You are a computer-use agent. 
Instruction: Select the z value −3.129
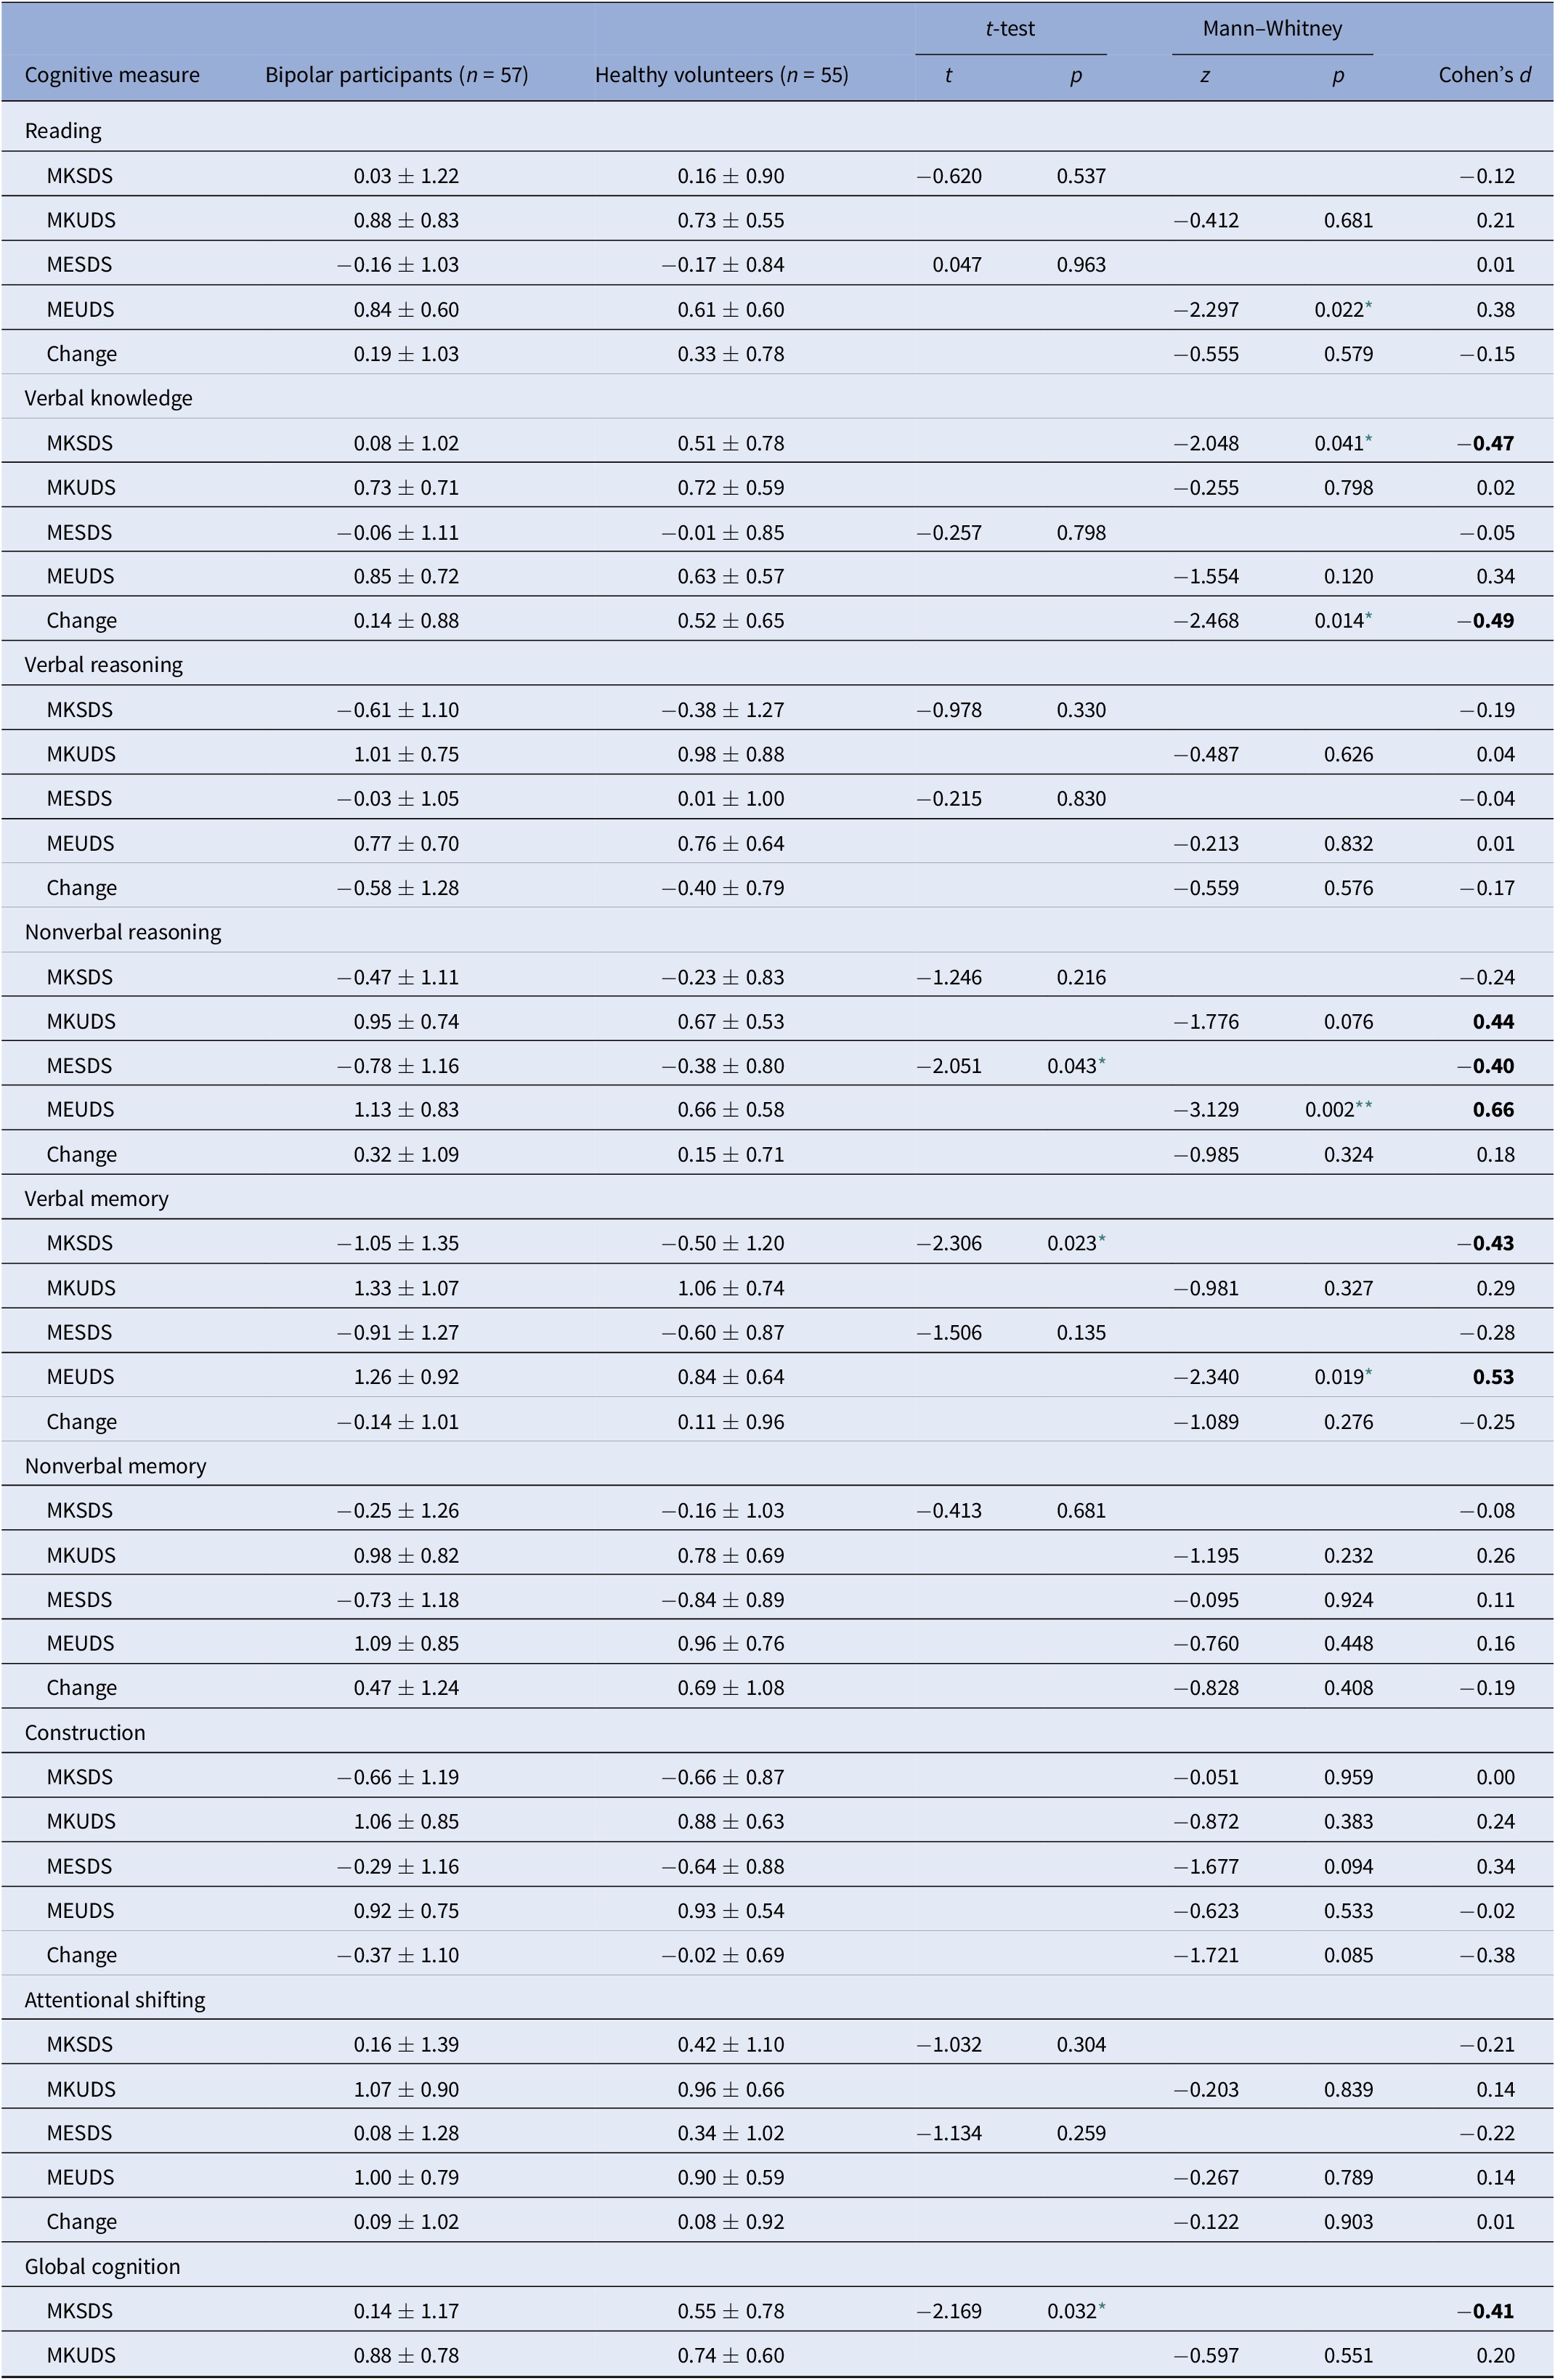click(x=1206, y=1110)
